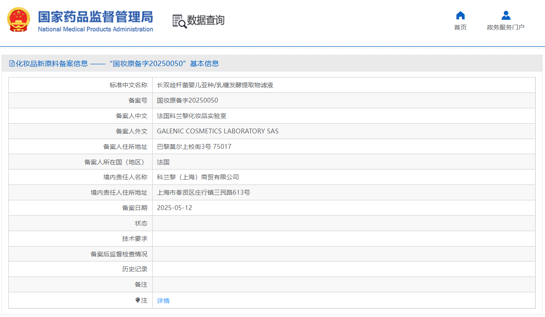Select the 长双歧杆菌婴儿亚种 ingredient name cell

click(215, 85)
